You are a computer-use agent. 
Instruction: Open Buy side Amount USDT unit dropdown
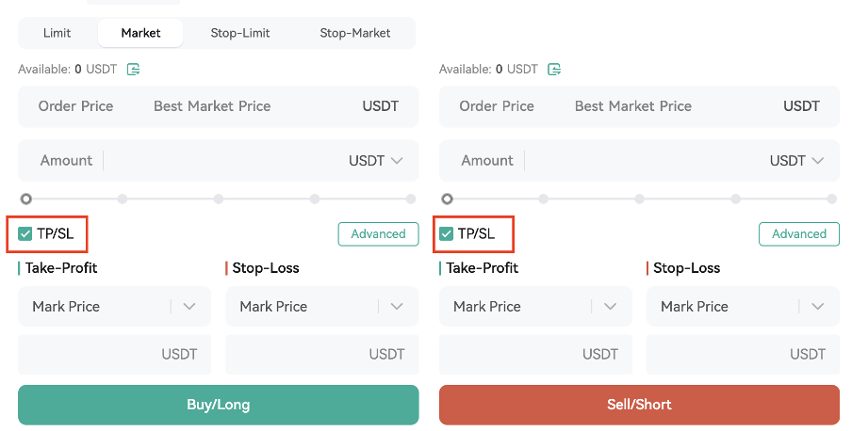point(376,161)
